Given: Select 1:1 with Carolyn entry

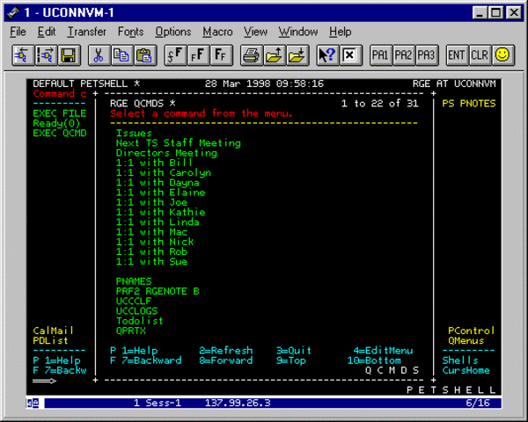Looking at the screenshot, I should [164, 172].
